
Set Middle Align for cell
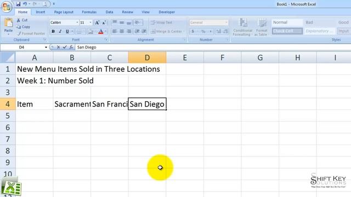point(122,22)
